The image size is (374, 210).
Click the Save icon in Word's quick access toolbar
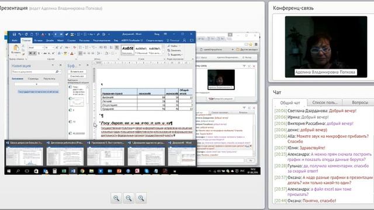coord(14,34)
